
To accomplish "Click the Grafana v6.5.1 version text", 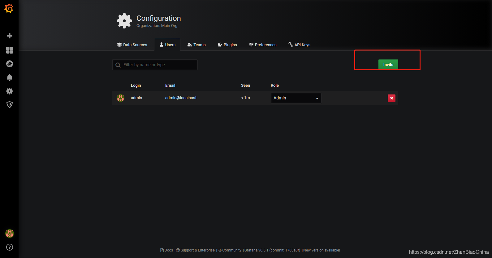I will pos(272,250).
